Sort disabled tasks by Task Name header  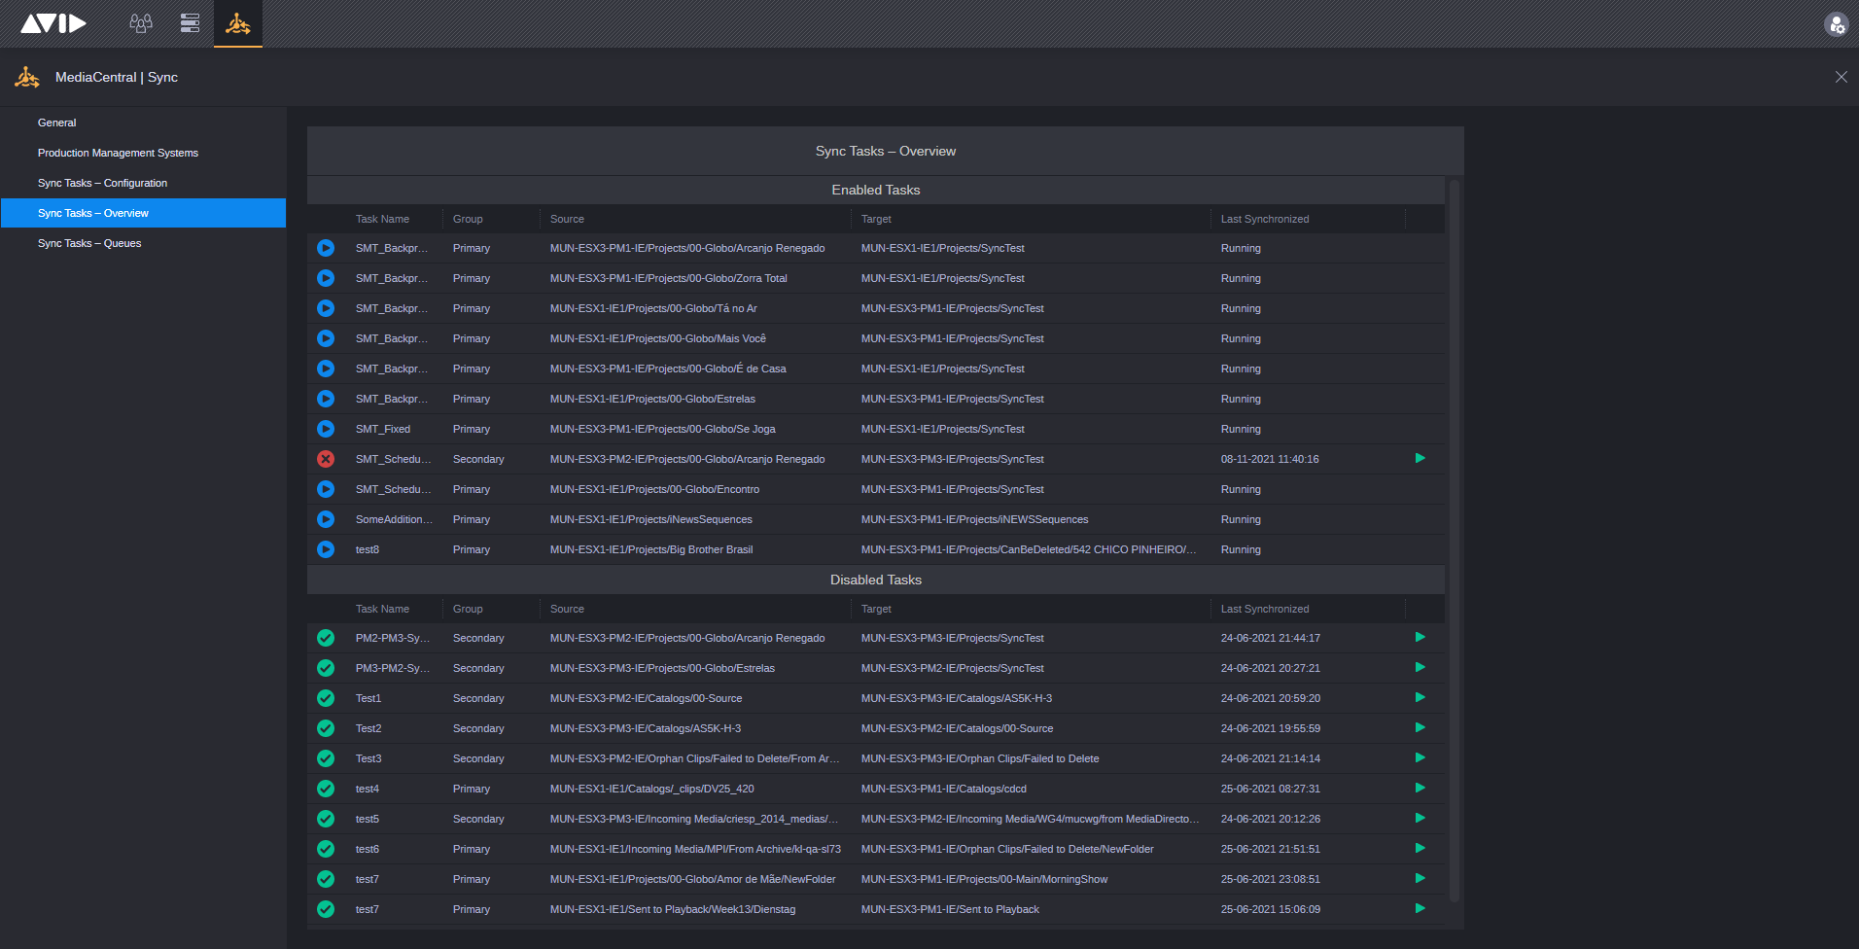(x=382, y=609)
